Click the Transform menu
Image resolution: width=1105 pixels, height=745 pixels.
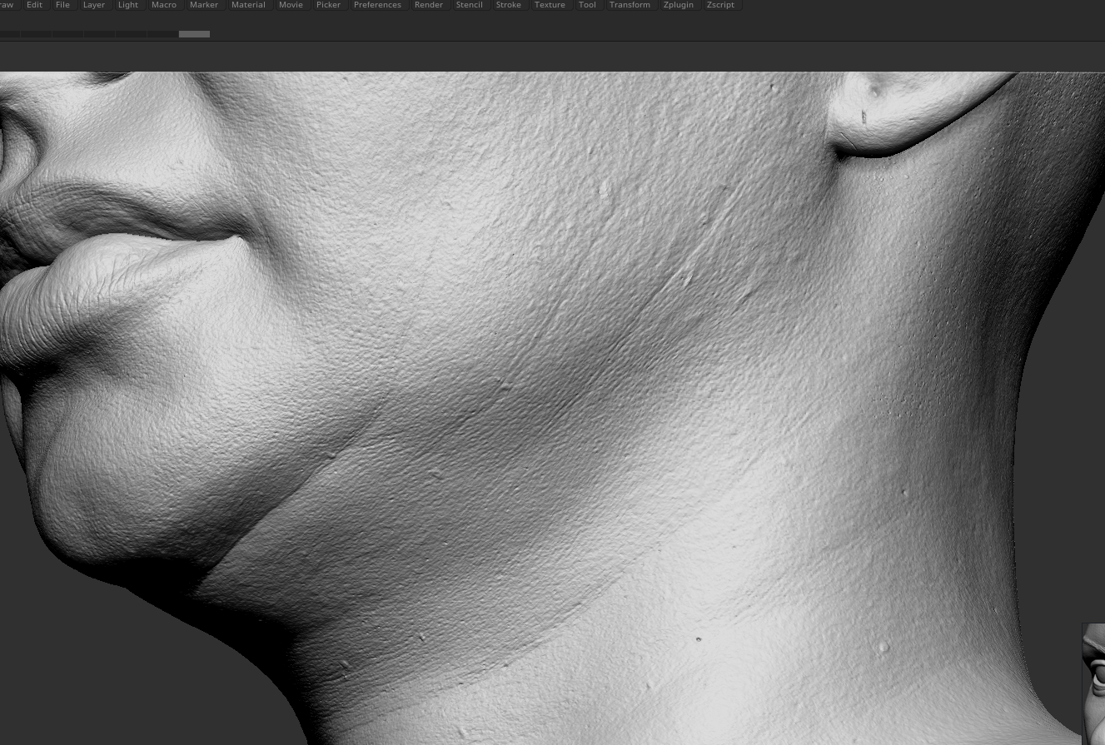tap(630, 5)
